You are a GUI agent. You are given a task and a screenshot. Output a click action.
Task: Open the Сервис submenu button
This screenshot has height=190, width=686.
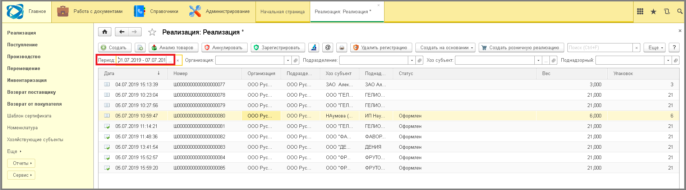[x=21, y=175]
